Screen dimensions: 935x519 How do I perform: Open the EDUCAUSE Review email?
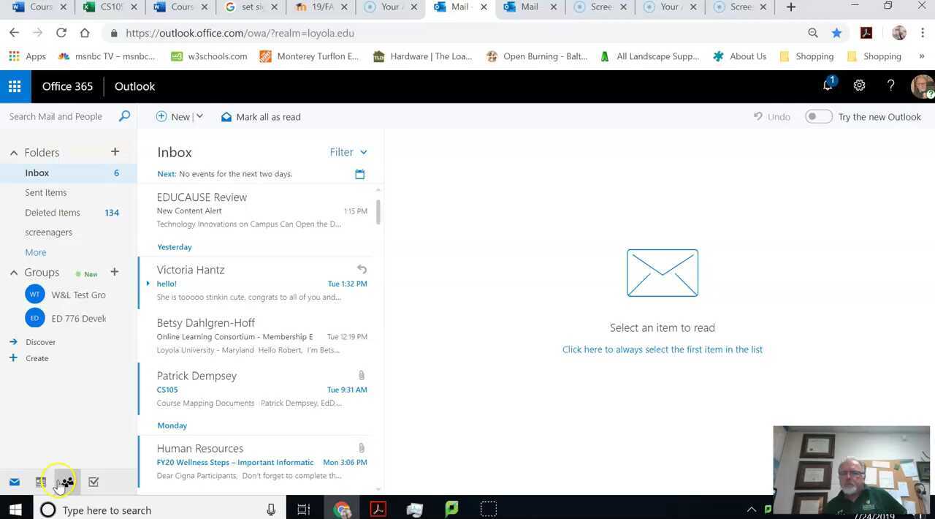256,211
